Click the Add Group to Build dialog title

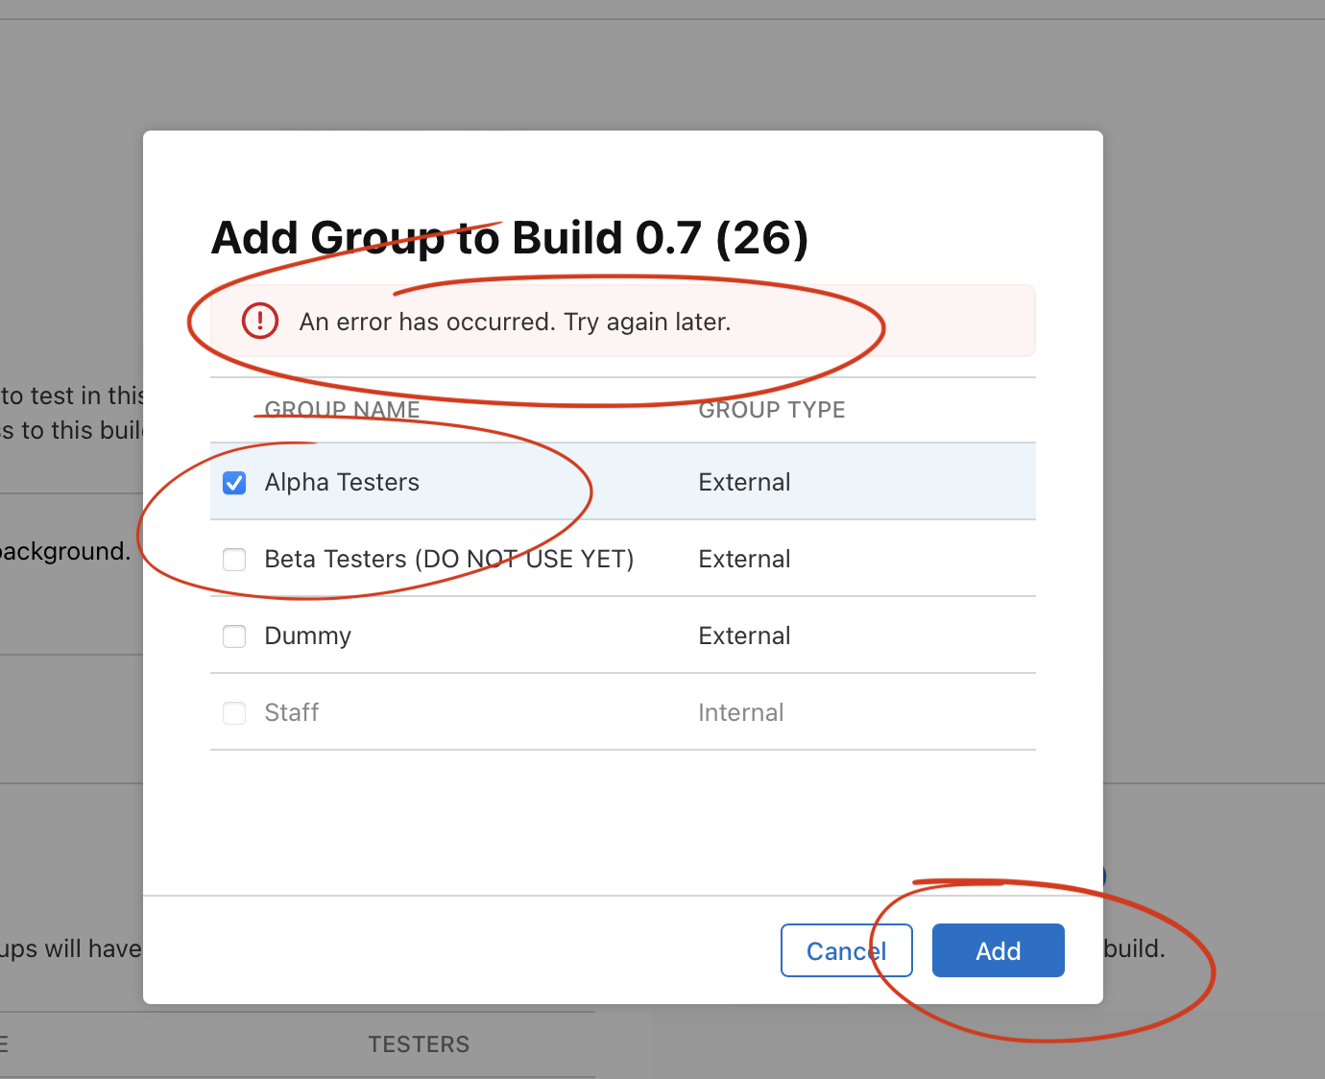509,238
